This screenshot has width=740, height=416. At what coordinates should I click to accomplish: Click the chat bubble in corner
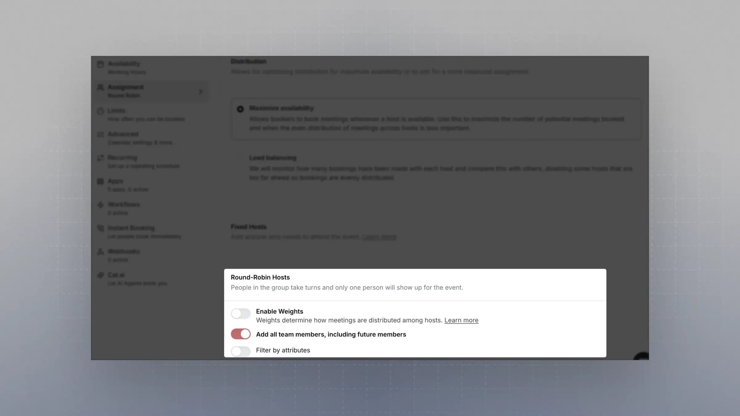[x=642, y=356]
